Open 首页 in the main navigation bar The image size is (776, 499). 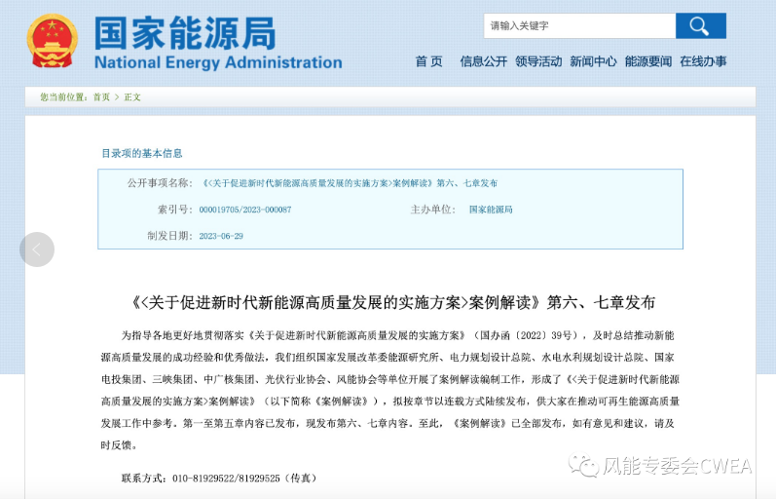click(428, 61)
